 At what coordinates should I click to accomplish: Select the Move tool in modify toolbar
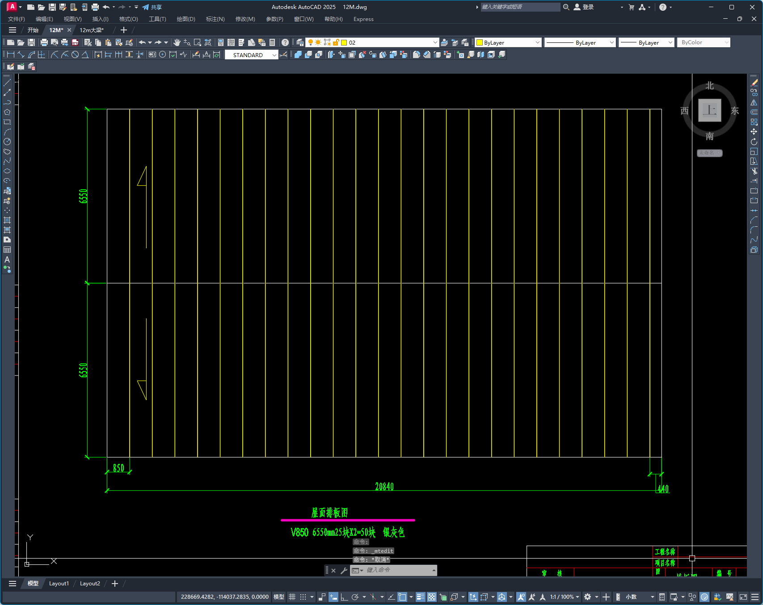tap(754, 132)
